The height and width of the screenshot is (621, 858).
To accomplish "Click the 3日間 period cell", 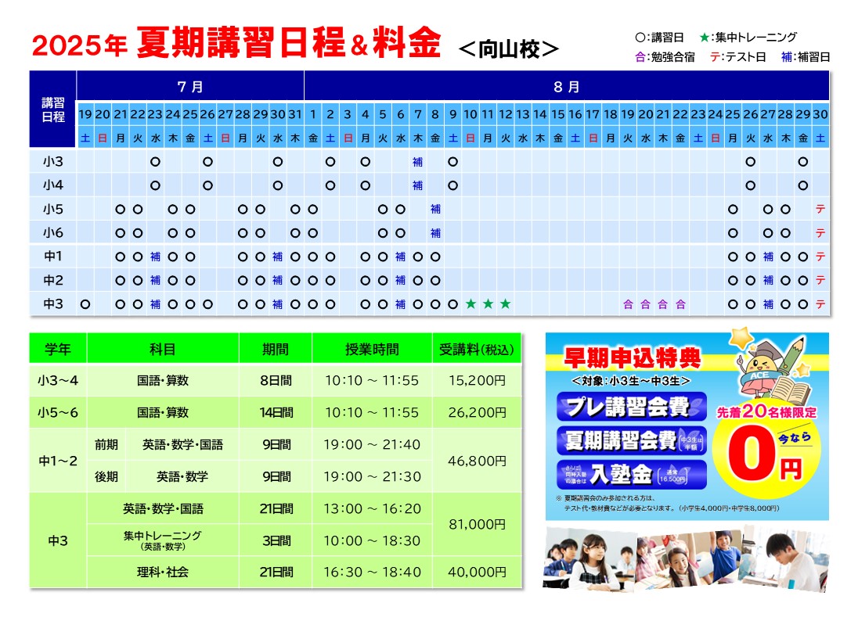I will click(276, 540).
